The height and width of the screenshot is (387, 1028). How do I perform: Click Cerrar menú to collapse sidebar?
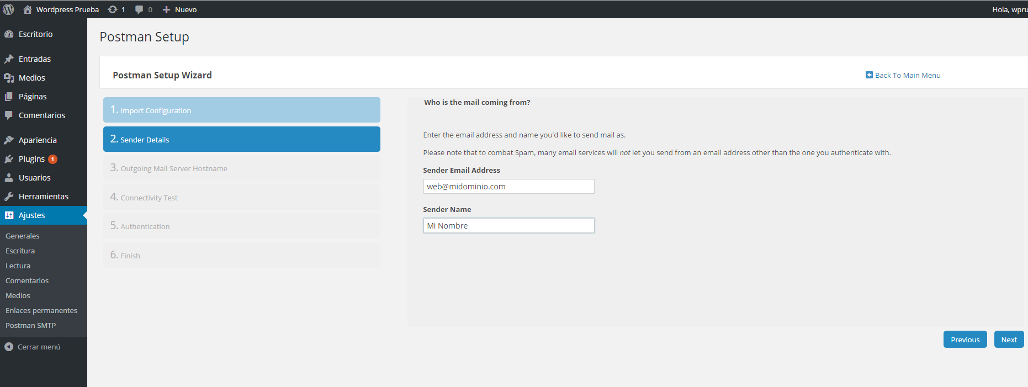(x=39, y=347)
